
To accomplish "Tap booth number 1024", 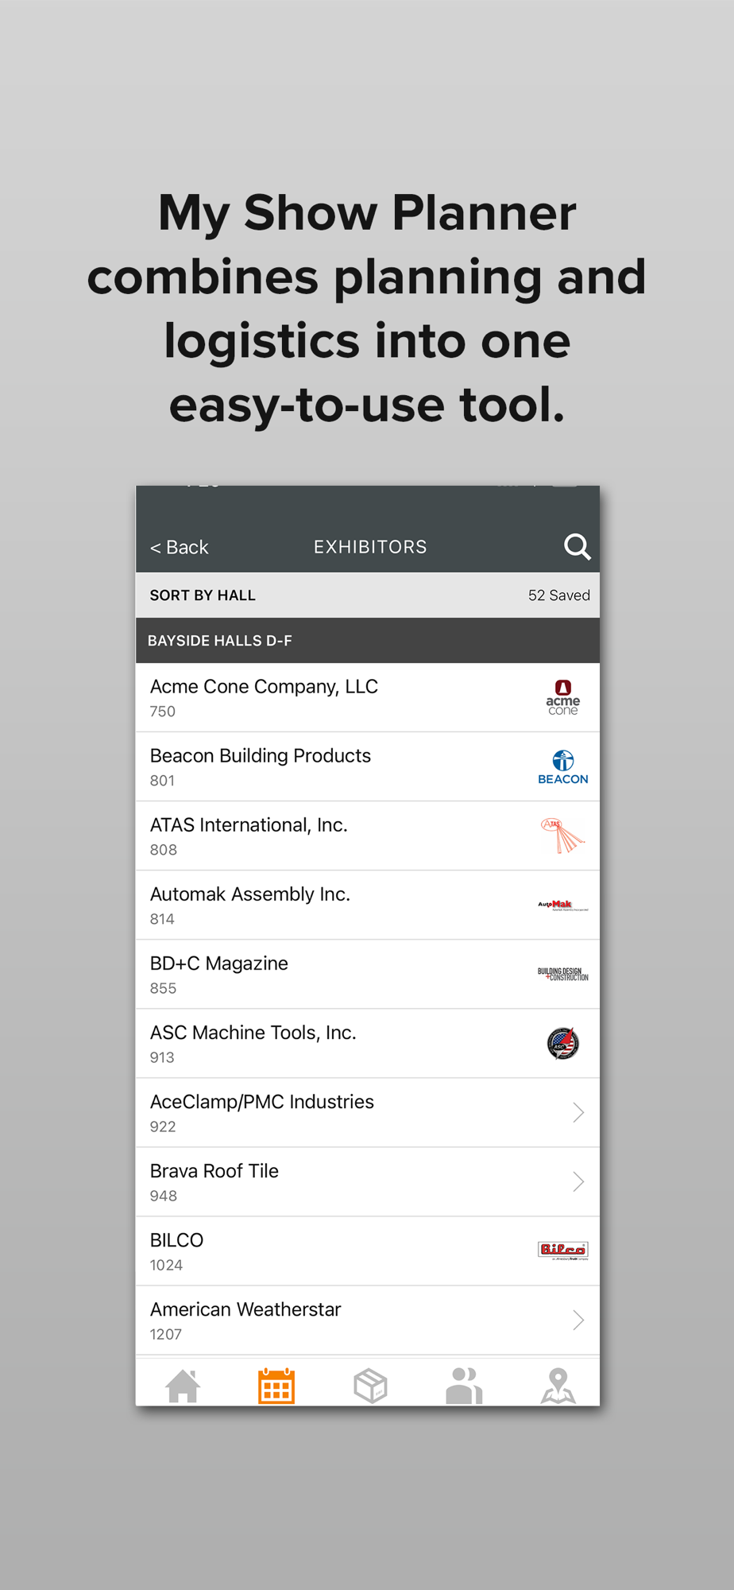I will 166,1265.
